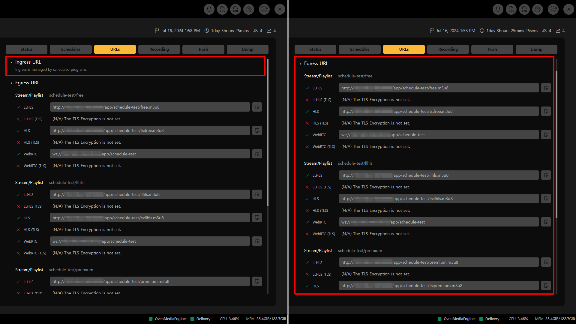Viewport: 576px width, 324px height.
Task: Open settings gear in right panel header
Action: 538,9
